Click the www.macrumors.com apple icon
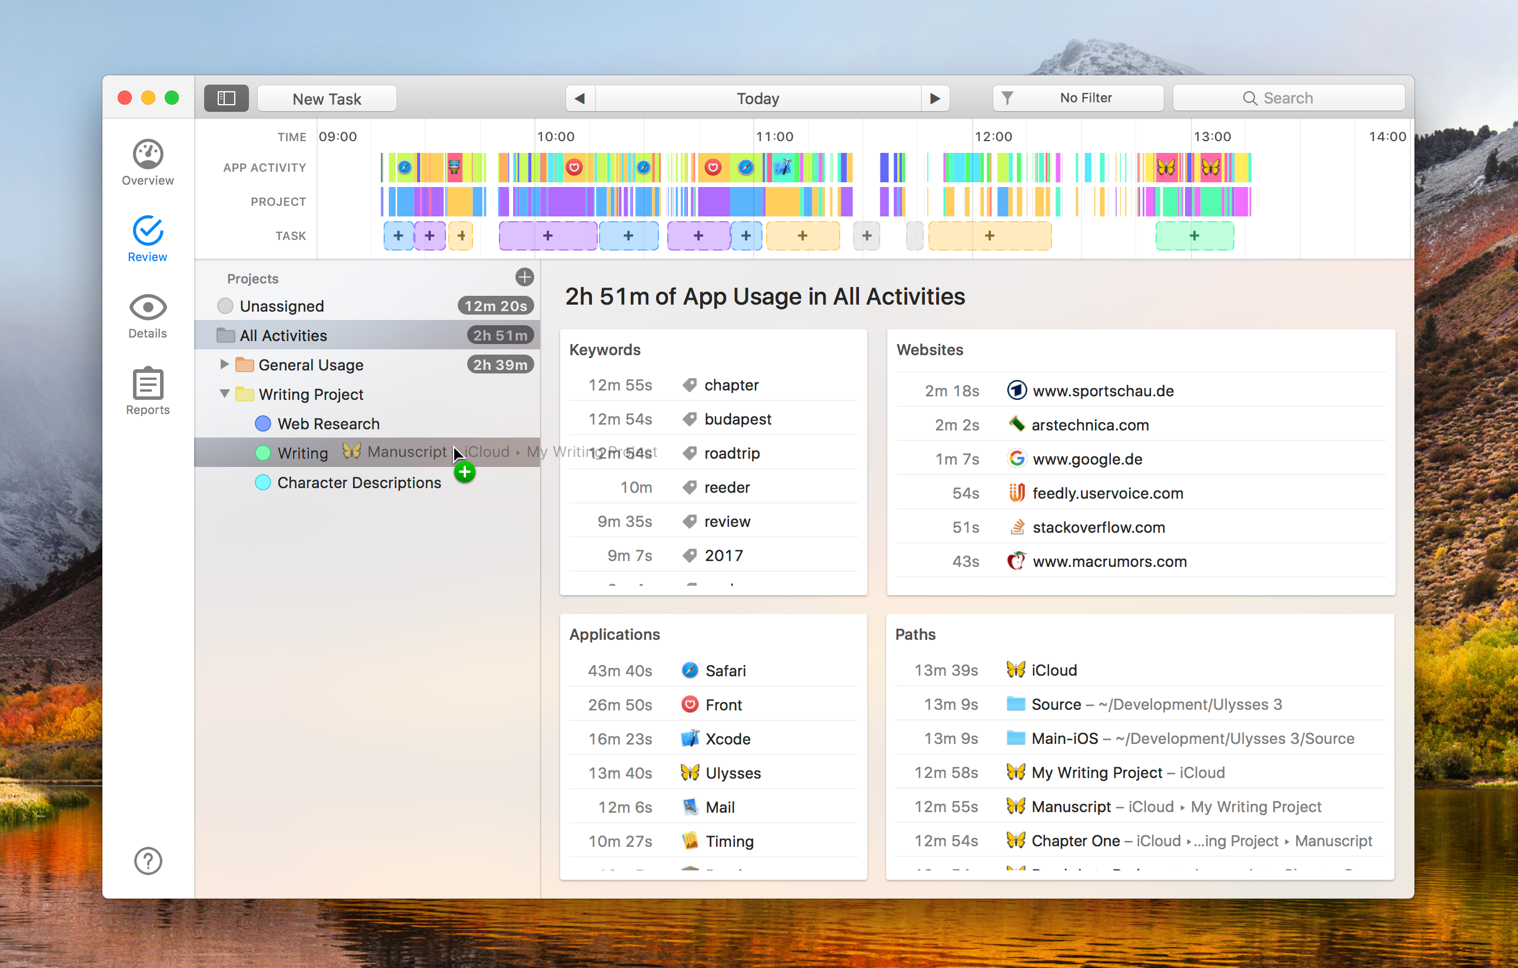 pyautogui.click(x=1016, y=561)
